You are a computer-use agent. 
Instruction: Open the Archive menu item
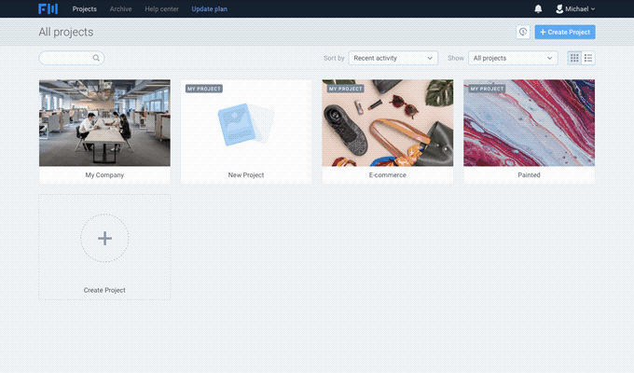(121, 9)
